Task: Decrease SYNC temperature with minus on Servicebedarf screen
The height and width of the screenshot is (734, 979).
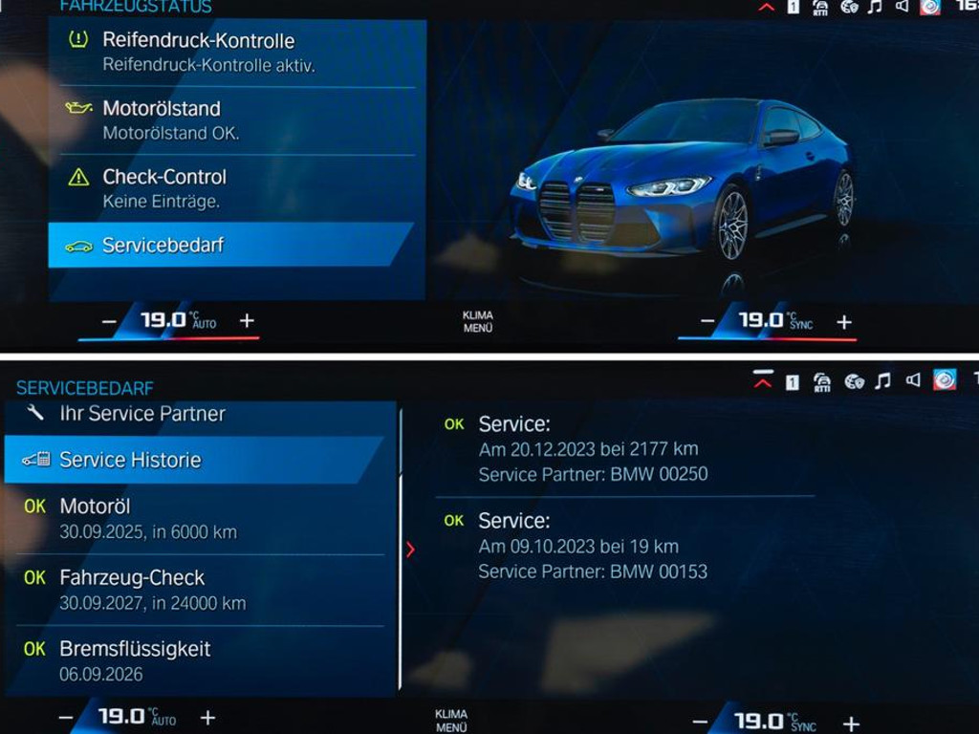Action: [700, 723]
